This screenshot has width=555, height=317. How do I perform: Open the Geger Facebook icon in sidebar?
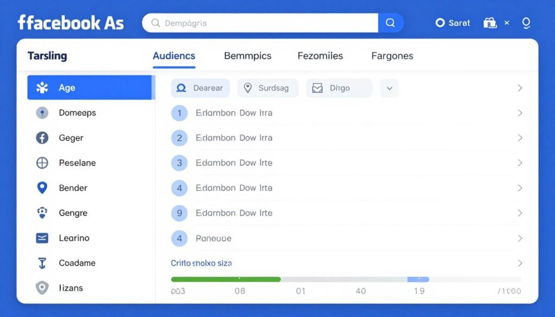(42, 138)
